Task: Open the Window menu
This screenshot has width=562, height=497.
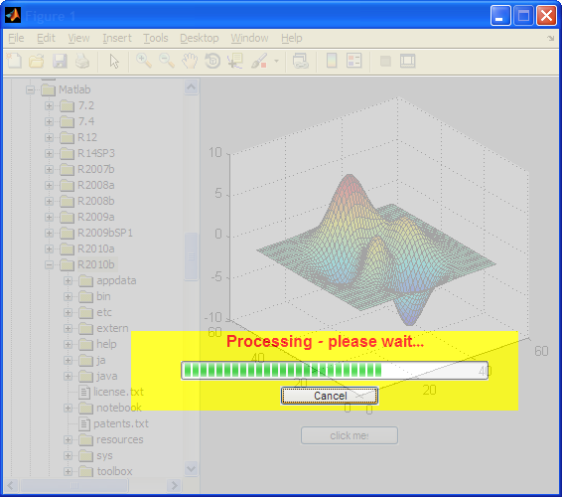Action: pos(249,38)
